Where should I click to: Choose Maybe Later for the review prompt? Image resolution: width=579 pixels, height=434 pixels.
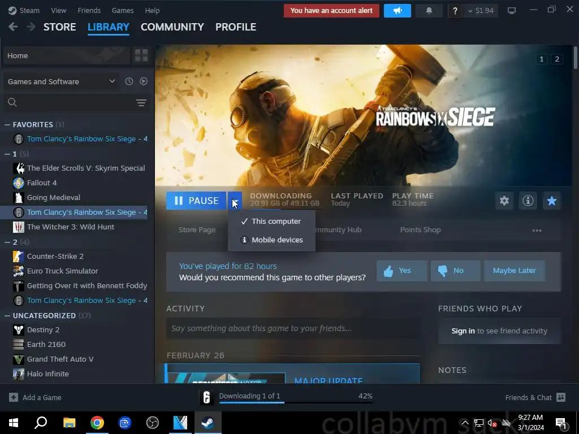tap(514, 271)
